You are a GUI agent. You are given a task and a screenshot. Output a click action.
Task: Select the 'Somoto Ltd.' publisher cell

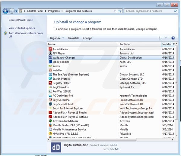click(x=127, y=54)
